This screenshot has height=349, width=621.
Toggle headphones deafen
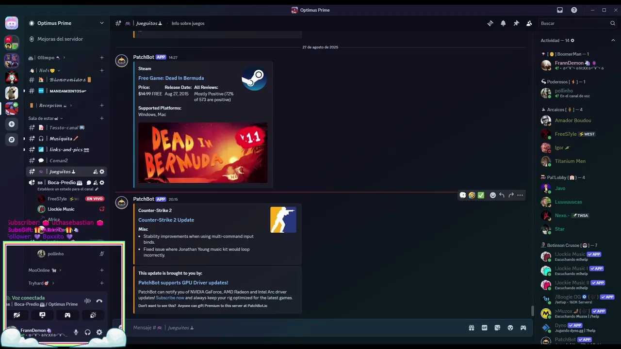click(x=88, y=332)
